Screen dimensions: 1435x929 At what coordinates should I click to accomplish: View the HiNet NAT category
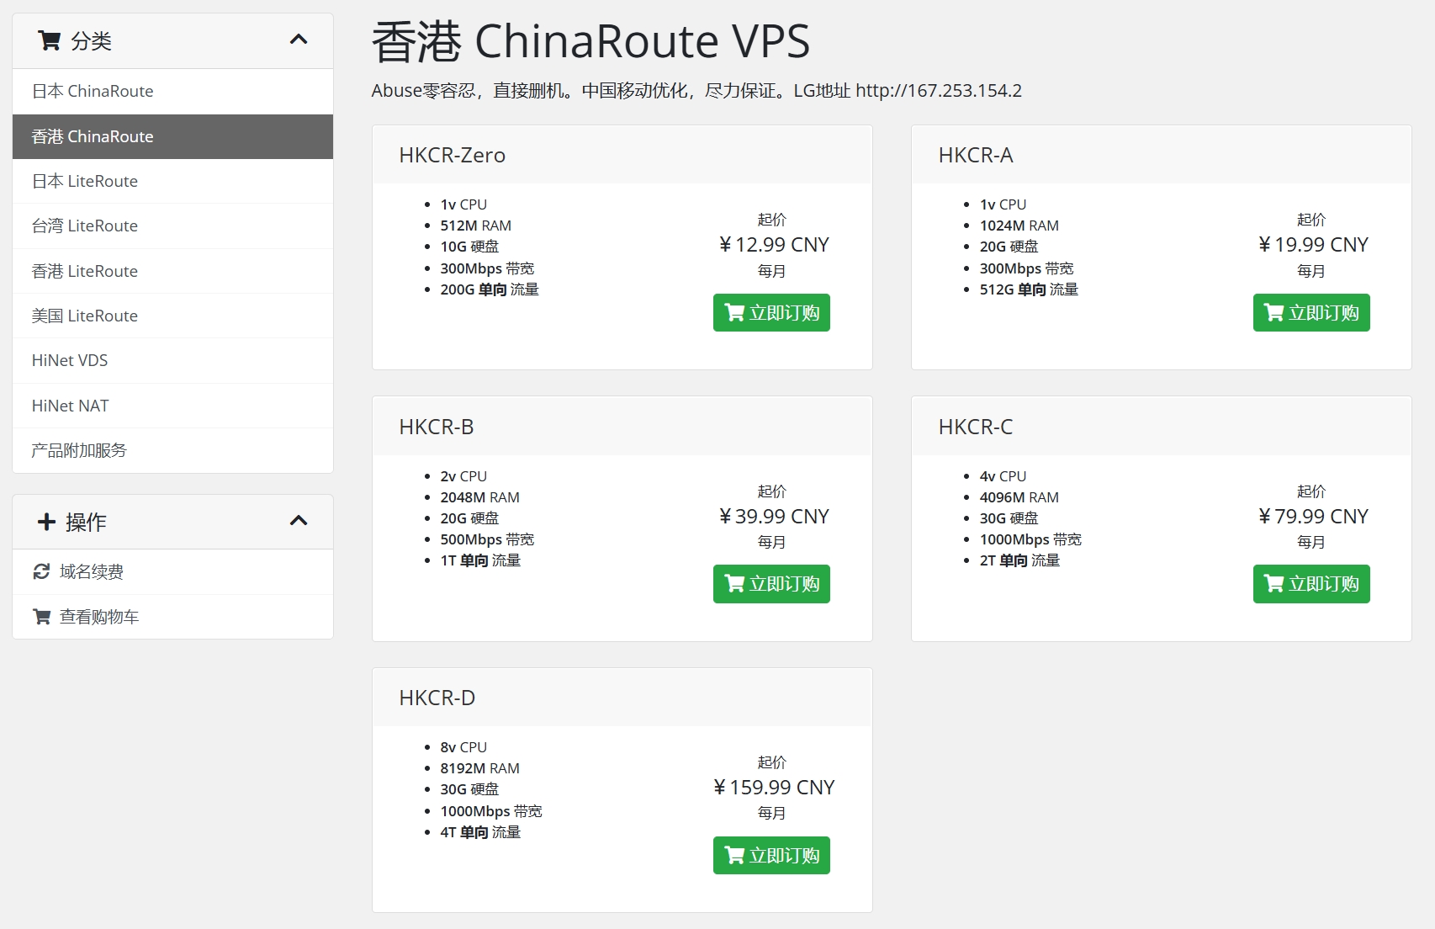71,406
